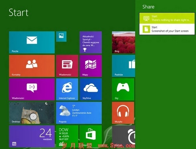Click the document icon beside Screenshot option
The height and width of the screenshot is (149, 196).
click(146, 29)
